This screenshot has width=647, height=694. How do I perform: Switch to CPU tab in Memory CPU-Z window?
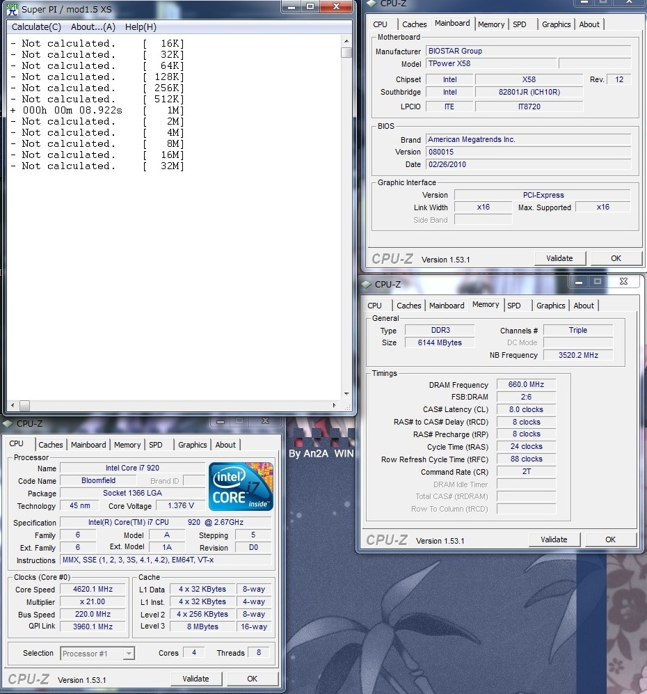[x=374, y=306]
